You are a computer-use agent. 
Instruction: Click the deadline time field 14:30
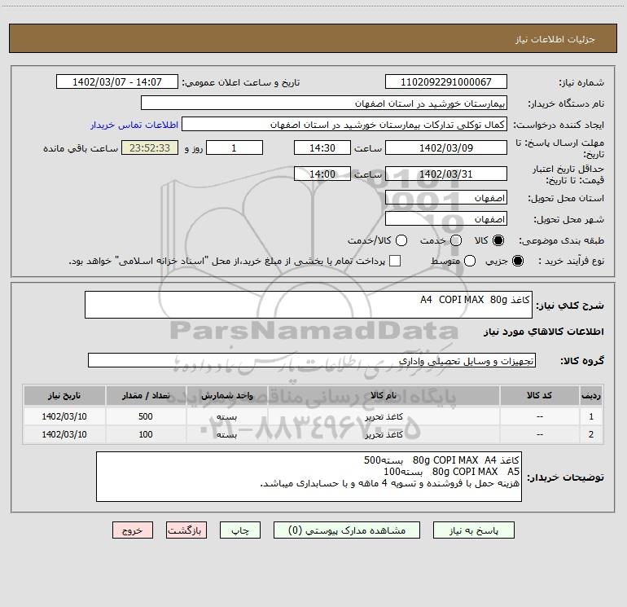point(322,147)
